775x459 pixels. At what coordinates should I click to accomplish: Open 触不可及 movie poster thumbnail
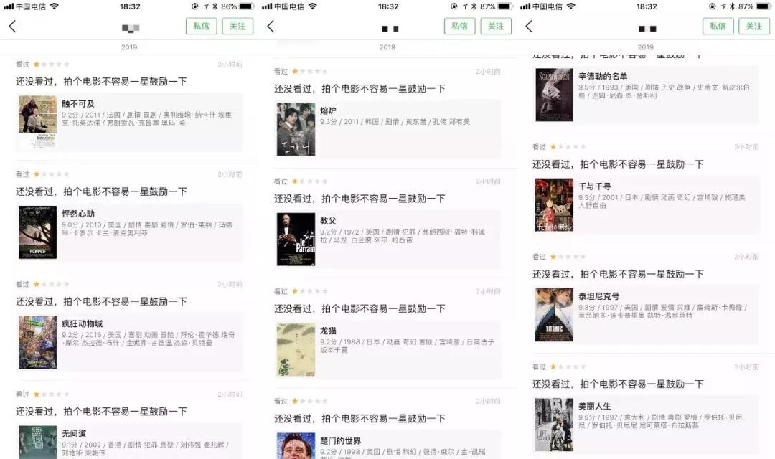tap(37, 121)
